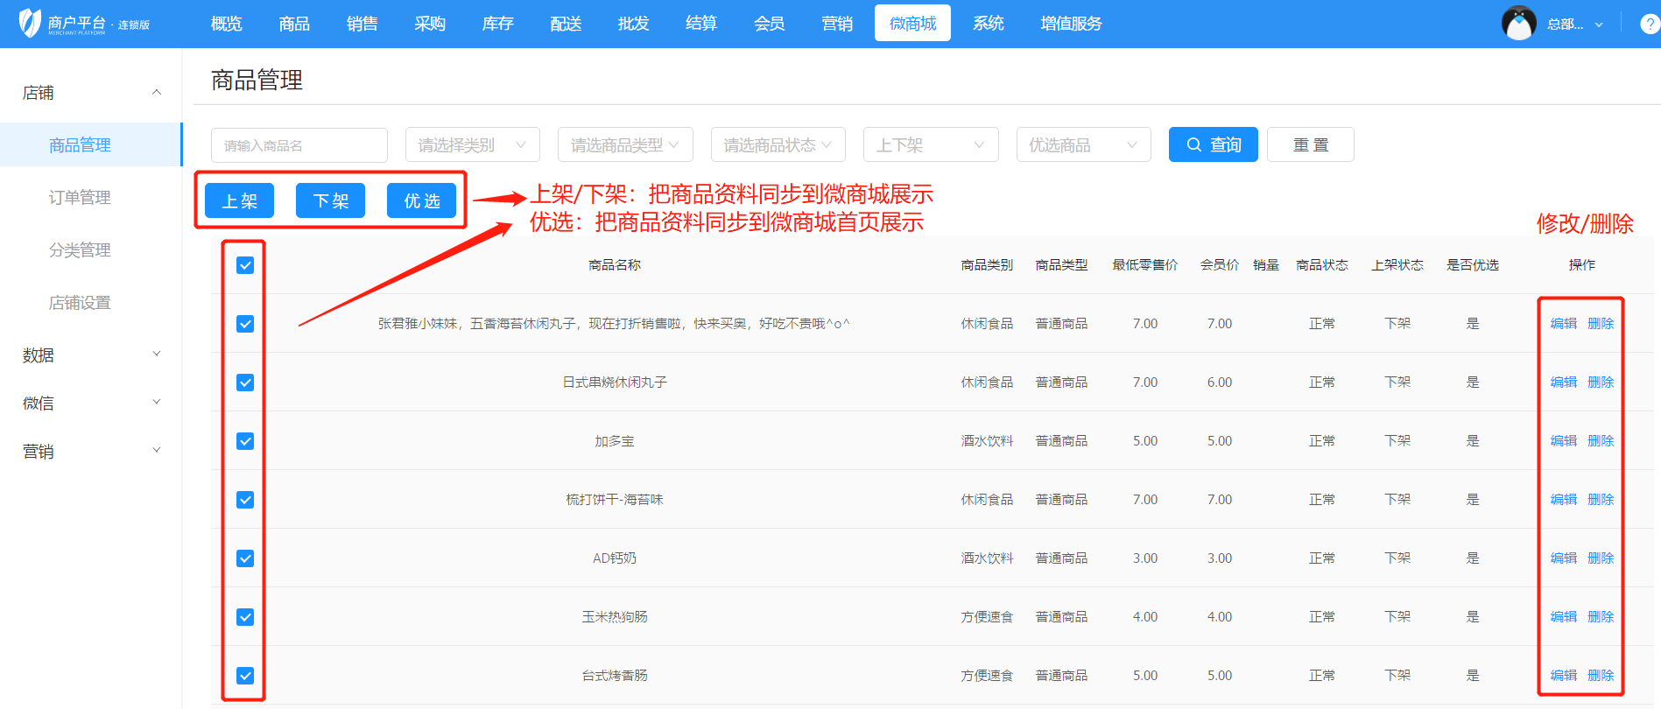
Task: Uncheck the 加多宝 row checkbox
Action: point(245,441)
